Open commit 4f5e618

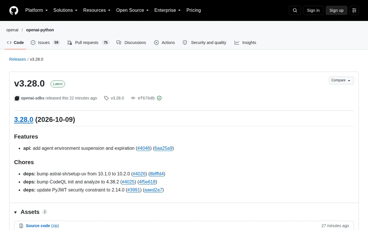click(x=147, y=182)
